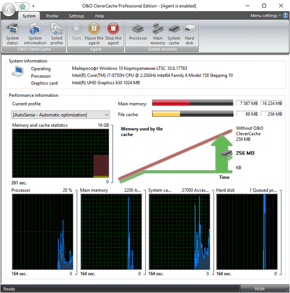Image resolution: width=290 pixels, height=293 pixels.
Task: Click the Memory and cache statistics graph
Action: coord(60,153)
